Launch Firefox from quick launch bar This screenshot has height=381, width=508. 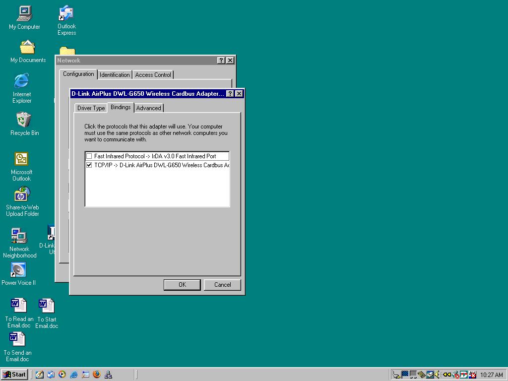[x=97, y=375]
